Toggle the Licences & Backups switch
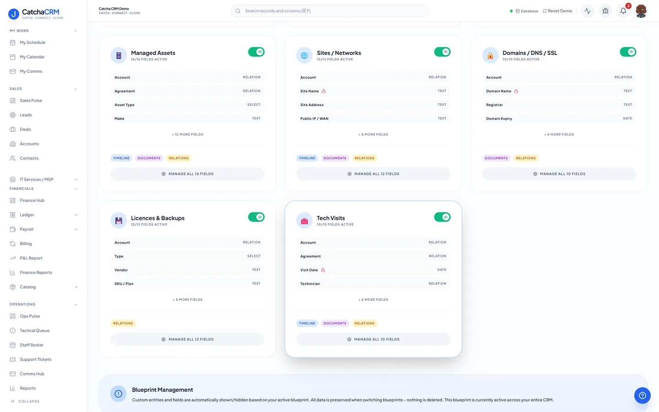 256,217
